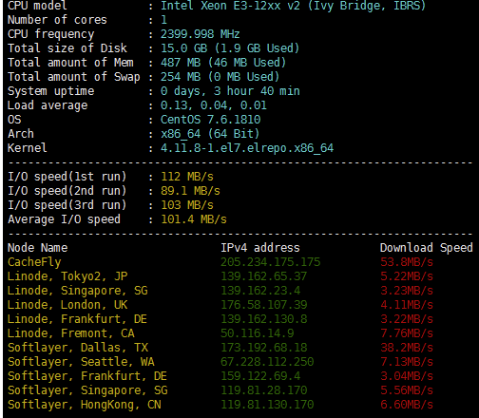Click the Linode Fremont CA IP 50.116.14.9
The width and height of the screenshot is (479, 418).
tap(258, 333)
